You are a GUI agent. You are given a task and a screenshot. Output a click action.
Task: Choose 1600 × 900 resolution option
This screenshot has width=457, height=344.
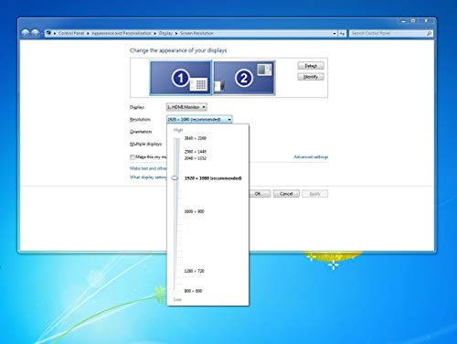tap(195, 211)
